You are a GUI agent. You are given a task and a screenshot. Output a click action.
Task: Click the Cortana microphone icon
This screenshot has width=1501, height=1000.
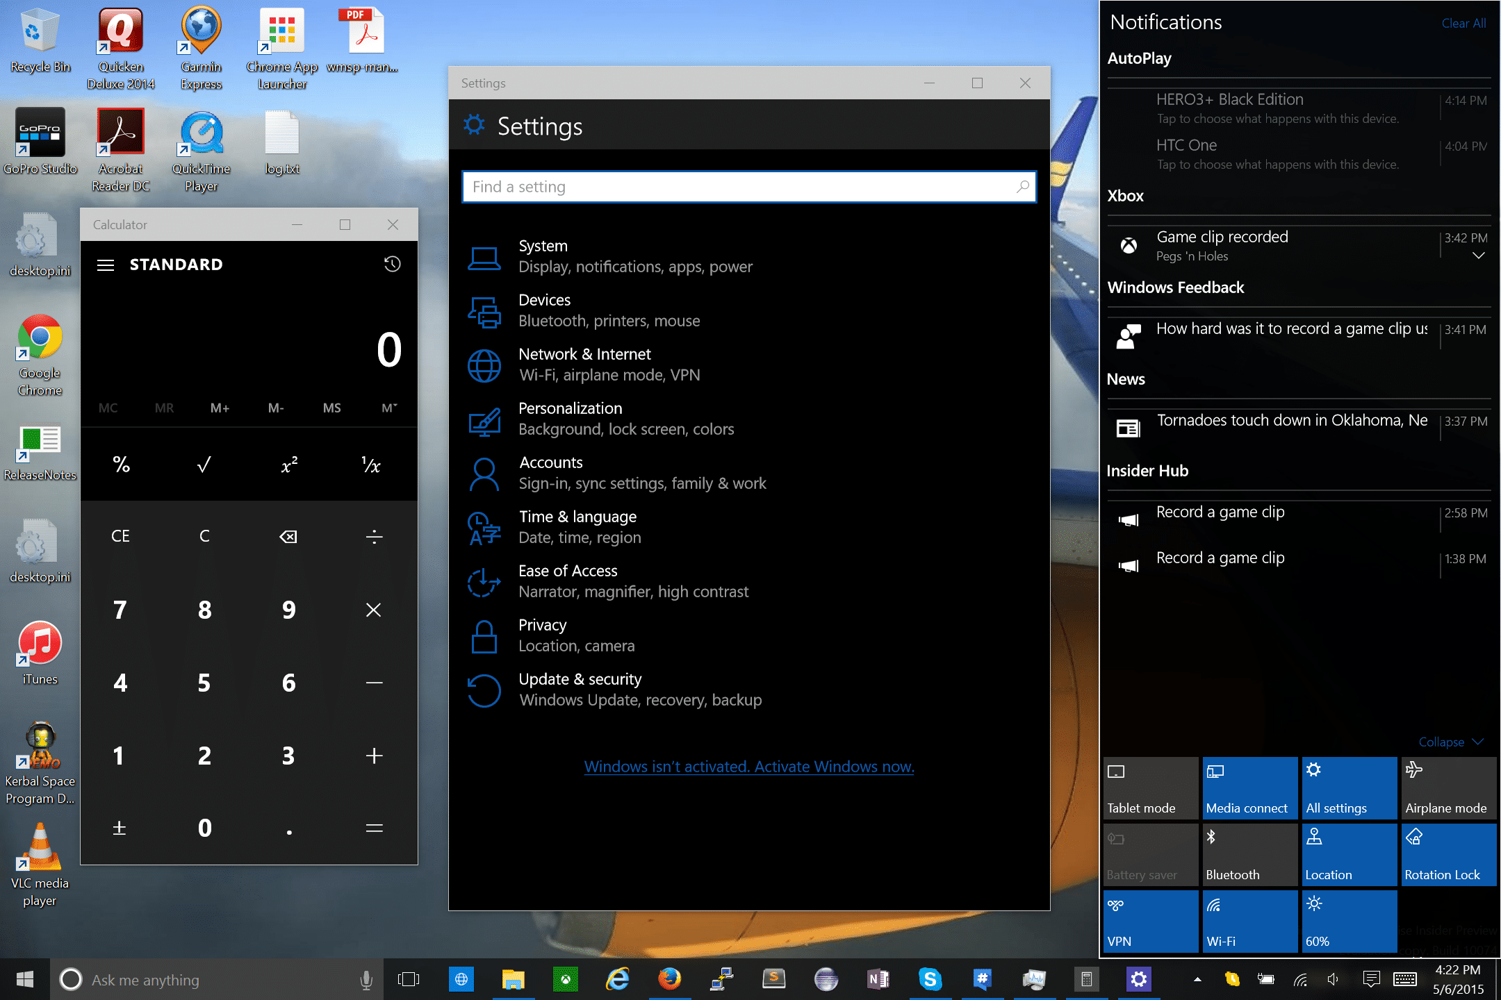coord(366,980)
